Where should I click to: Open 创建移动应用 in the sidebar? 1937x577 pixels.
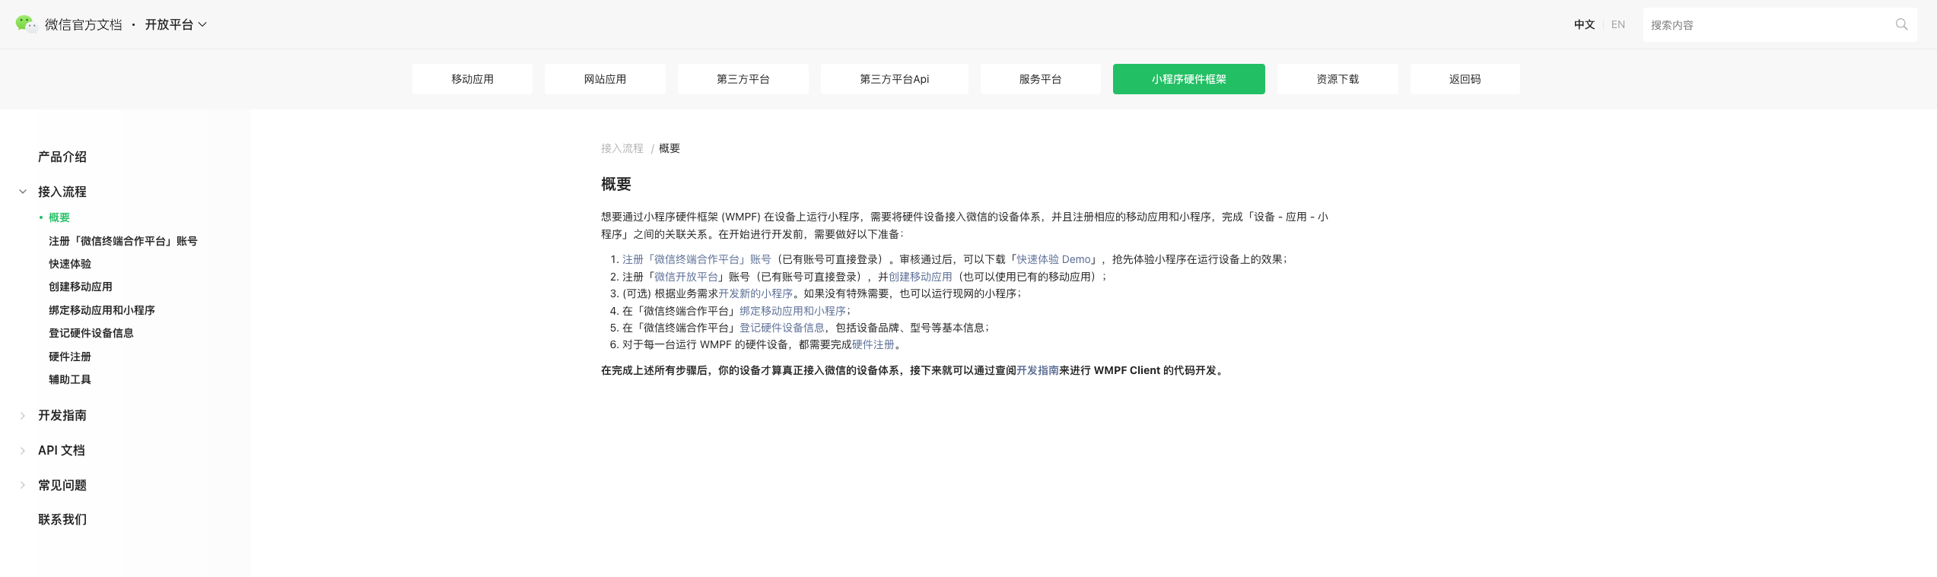tap(81, 287)
